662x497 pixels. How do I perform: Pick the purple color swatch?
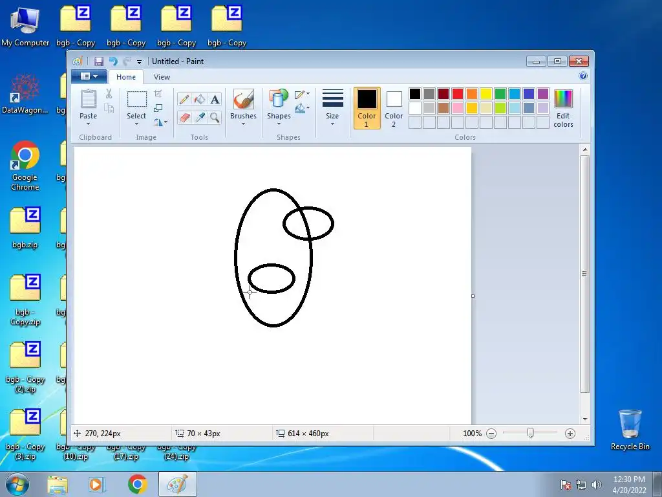click(x=543, y=94)
